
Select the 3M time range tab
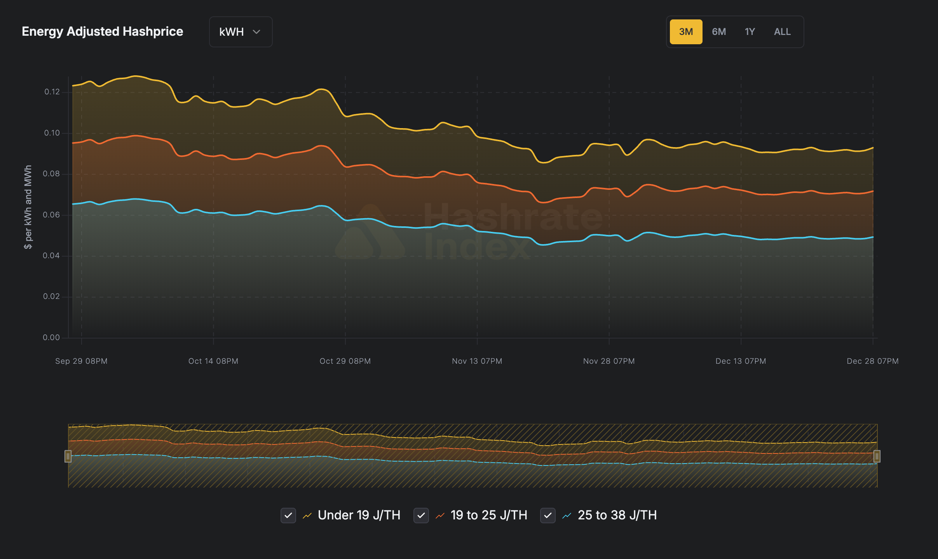pos(686,32)
